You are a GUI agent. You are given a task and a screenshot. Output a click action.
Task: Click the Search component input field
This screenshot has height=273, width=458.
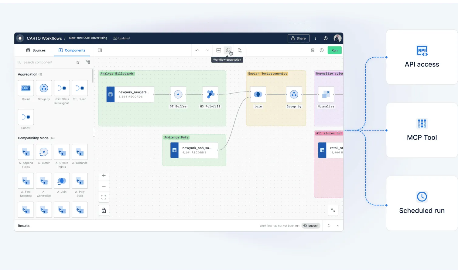(47, 62)
